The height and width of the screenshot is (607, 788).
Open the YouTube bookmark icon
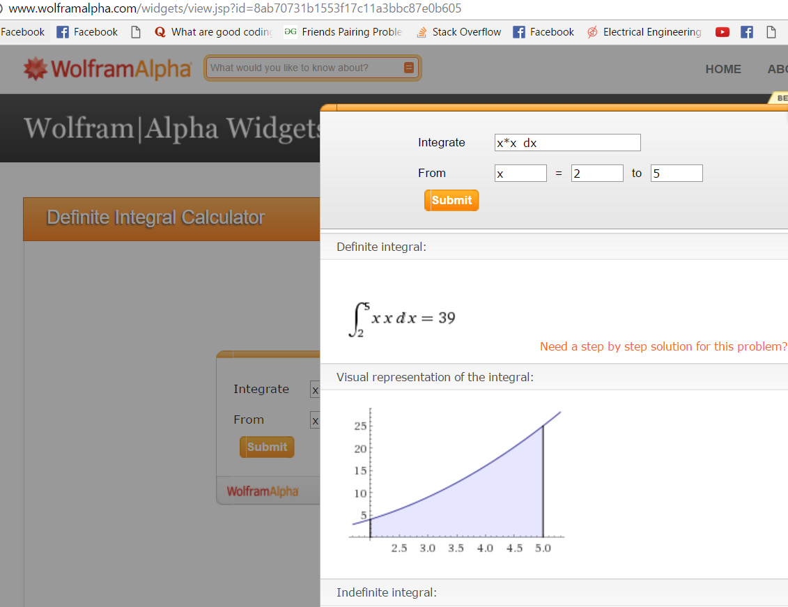723,32
